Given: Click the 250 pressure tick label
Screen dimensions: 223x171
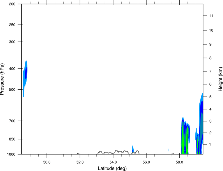Looking at the screenshot, I should click(12, 25).
